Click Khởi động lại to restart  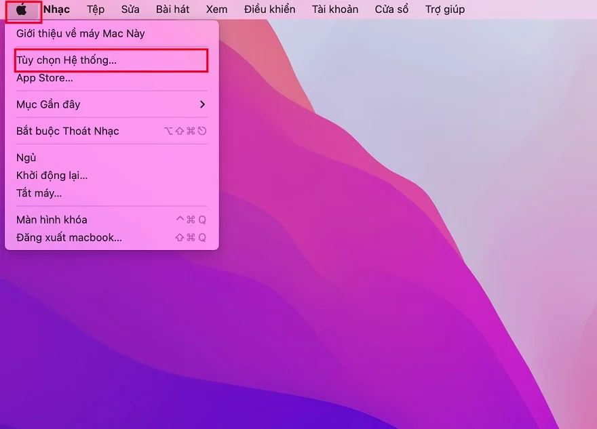[x=52, y=176]
